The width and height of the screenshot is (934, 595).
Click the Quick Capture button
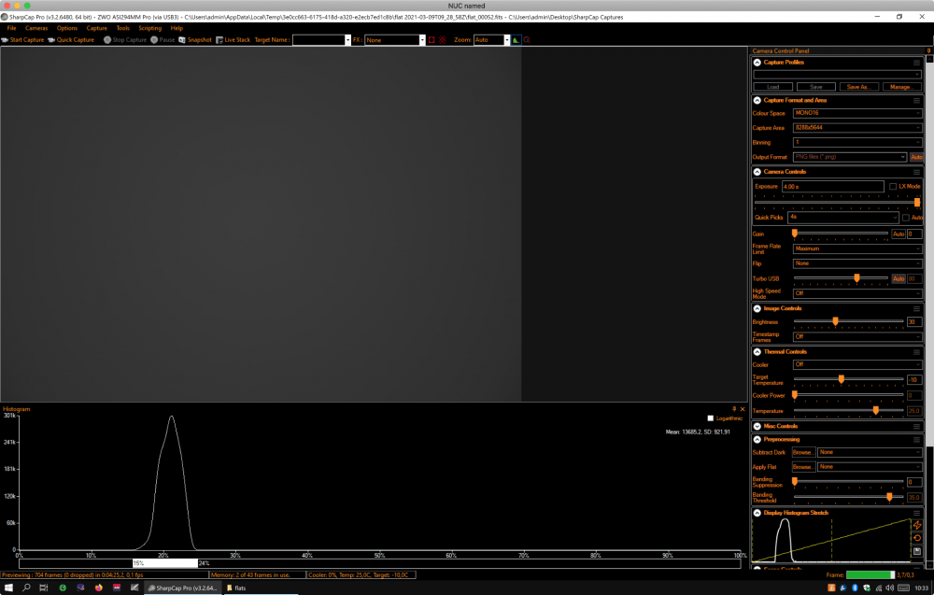(71, 40)
